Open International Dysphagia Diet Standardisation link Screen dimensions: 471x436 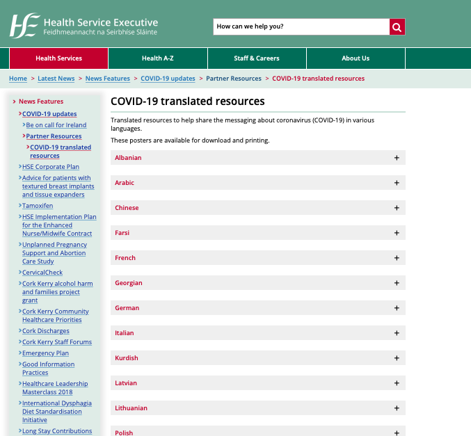pos(57,412)
